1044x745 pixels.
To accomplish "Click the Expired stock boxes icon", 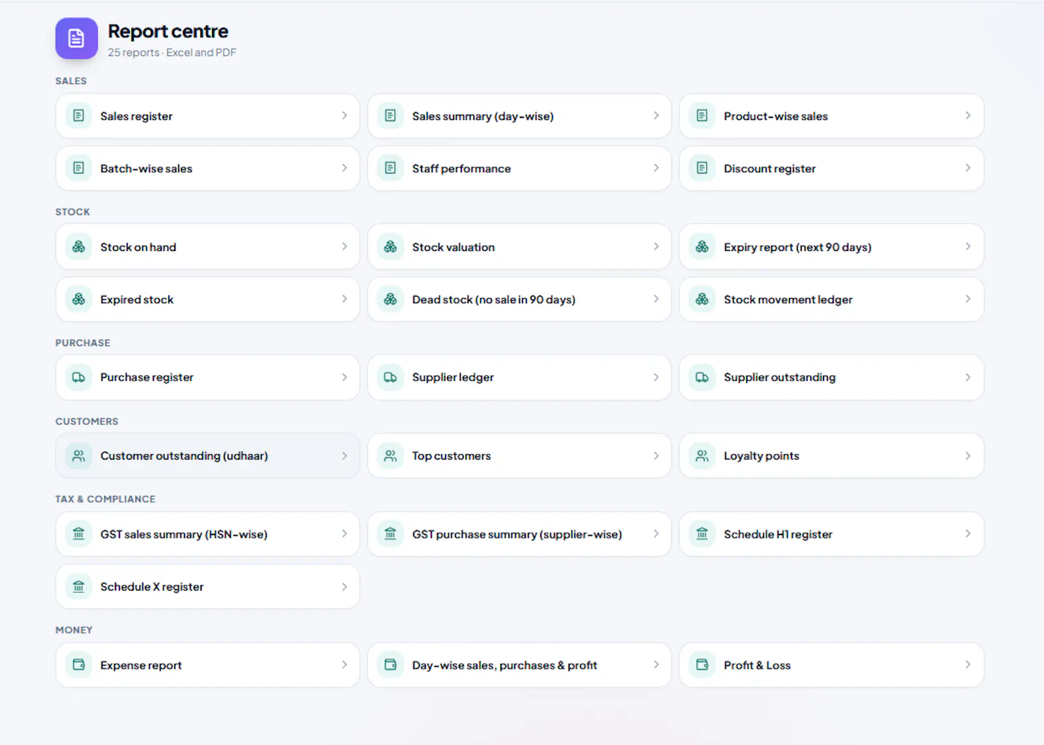I will (78, 299).
